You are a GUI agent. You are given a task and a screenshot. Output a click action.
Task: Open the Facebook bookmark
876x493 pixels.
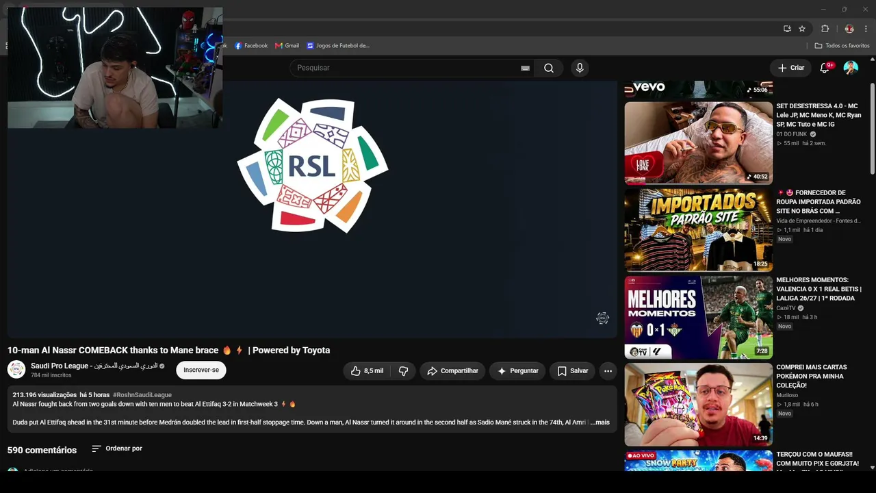(251, 46)
